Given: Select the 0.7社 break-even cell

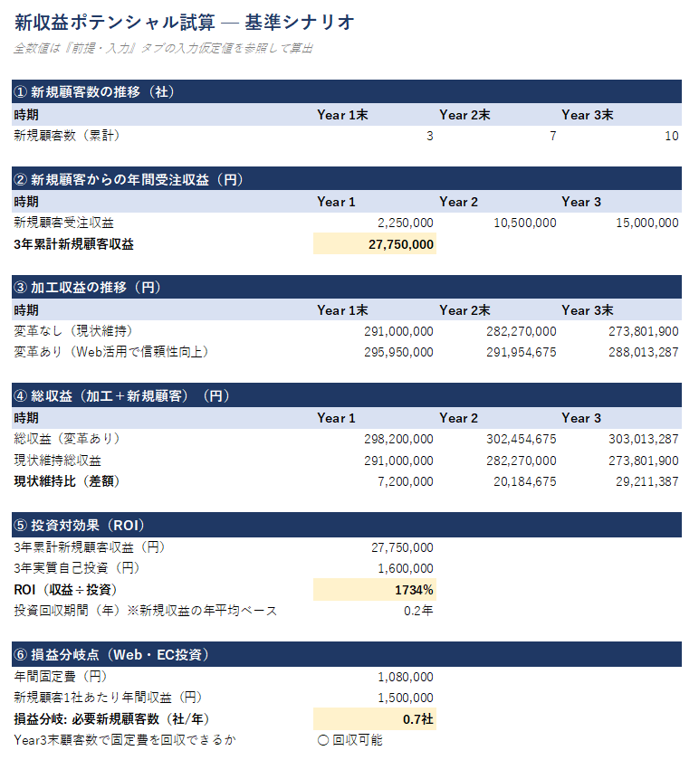Looking at the screenshot, I should pos(375,718).
